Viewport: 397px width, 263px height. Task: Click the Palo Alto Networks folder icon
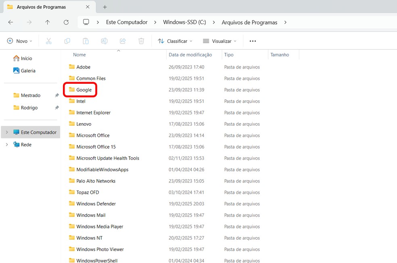pos(72,180)
